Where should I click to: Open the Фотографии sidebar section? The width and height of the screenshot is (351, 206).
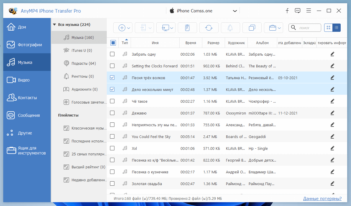27,45
